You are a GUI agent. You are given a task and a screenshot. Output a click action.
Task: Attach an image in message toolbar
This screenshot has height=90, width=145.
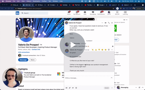click(x=66, y=88)
